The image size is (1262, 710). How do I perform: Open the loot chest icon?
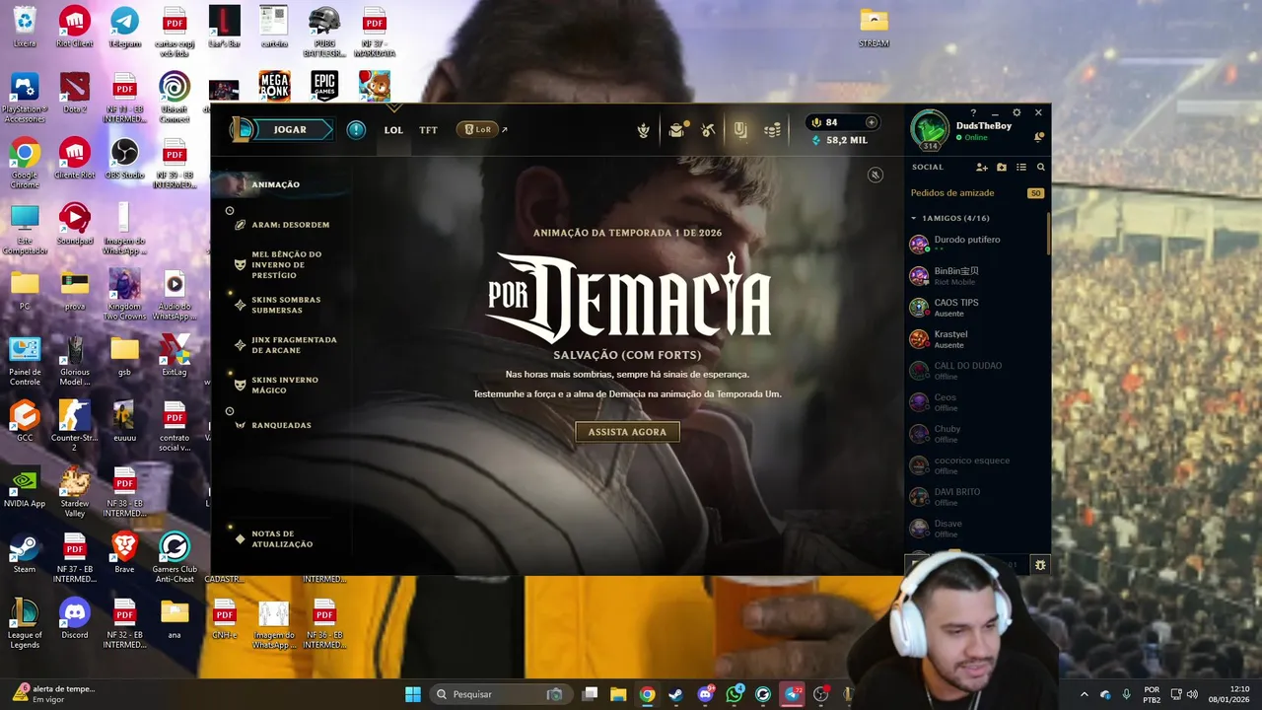click(676, 129)
